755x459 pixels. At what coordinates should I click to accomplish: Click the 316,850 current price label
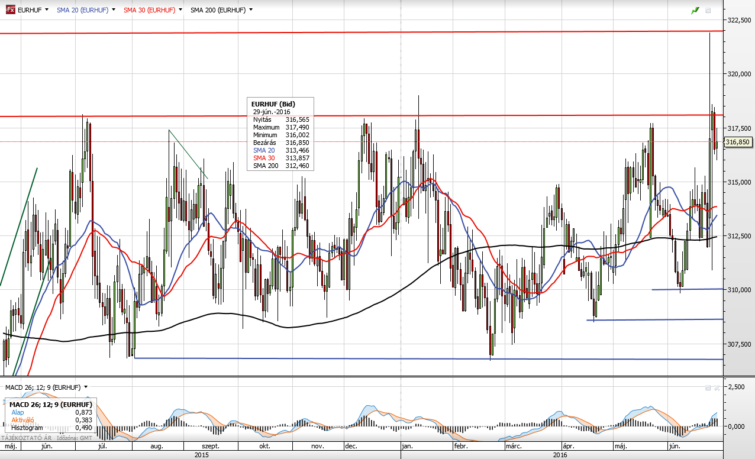[738, 142]
